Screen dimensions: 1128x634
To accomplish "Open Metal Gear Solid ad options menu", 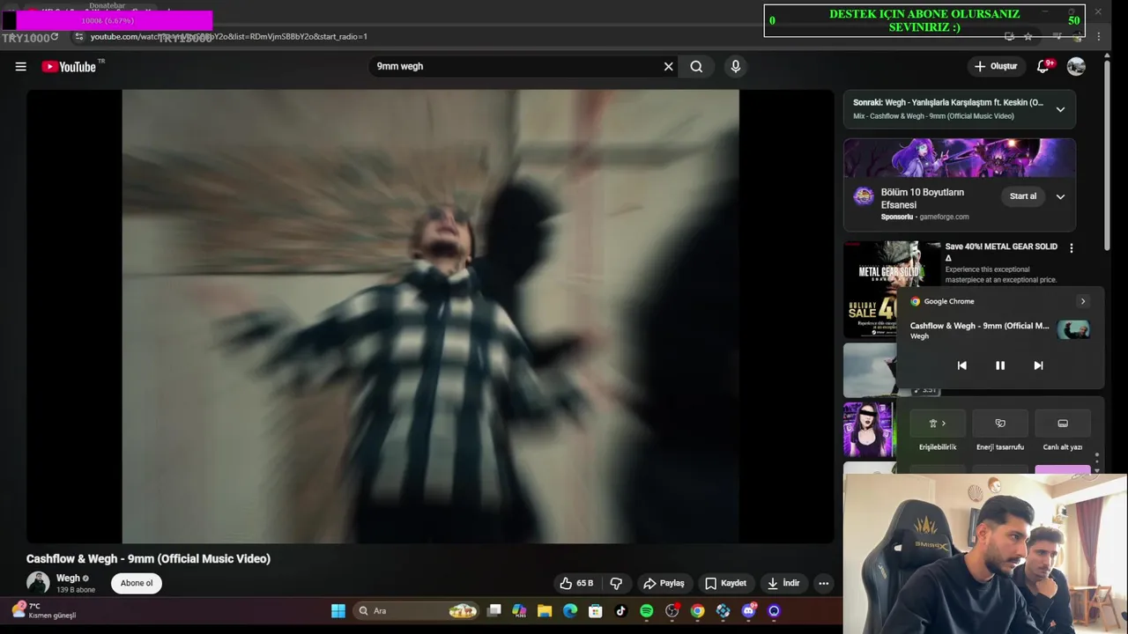I will pyautogui.click(x=1072, y=248).
